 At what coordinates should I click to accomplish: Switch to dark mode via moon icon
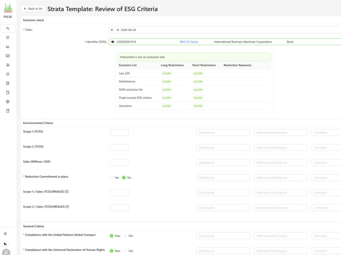[x=5, y=244]
